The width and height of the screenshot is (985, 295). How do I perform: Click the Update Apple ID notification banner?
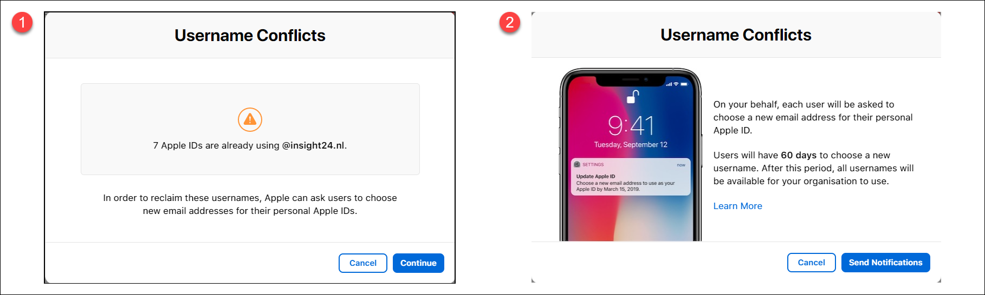[631, 177]
